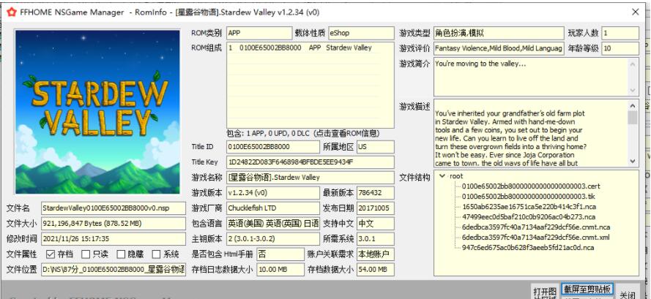Image resolution: width=651 pixels, height=299 pixels.
Task: Click the 游戏描述 scrollbar thumb
Action: tap(633, 118)
